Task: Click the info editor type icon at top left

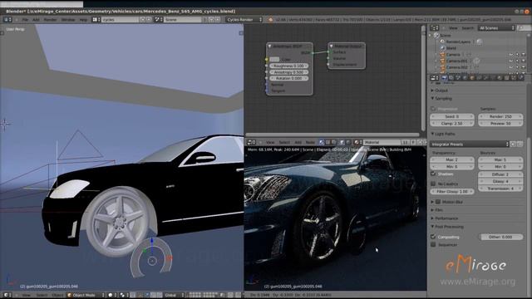Action: click(x=7, y=20)
